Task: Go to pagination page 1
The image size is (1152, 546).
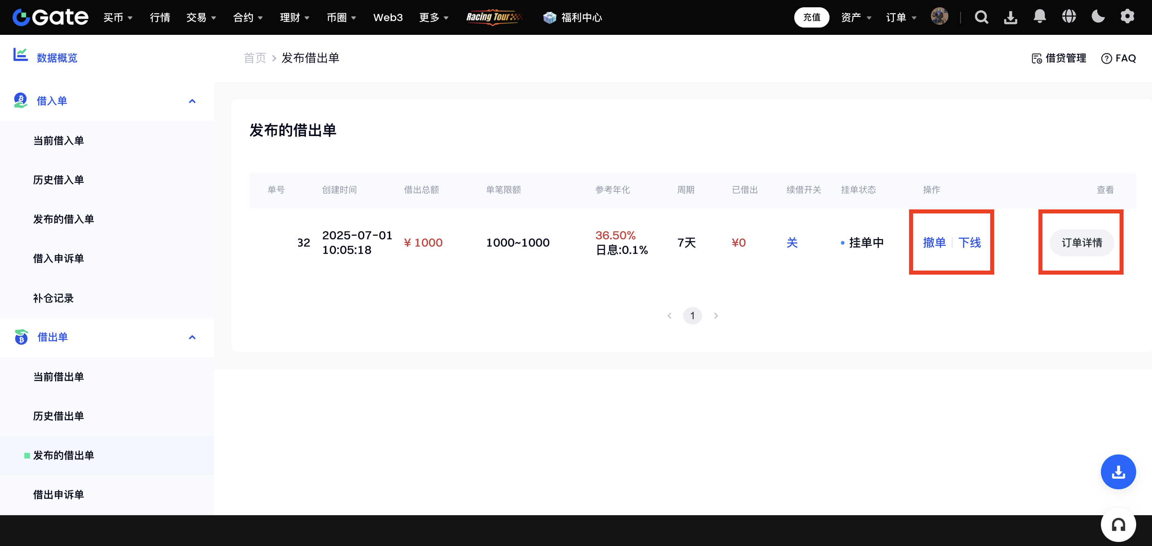Action: [692, 316]
